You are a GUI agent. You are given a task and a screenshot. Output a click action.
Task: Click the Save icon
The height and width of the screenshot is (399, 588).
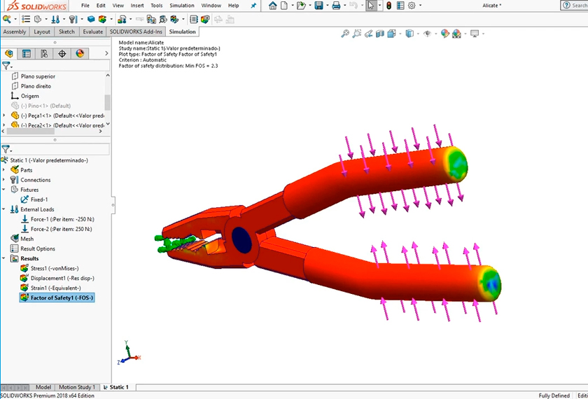click(319, 6)
